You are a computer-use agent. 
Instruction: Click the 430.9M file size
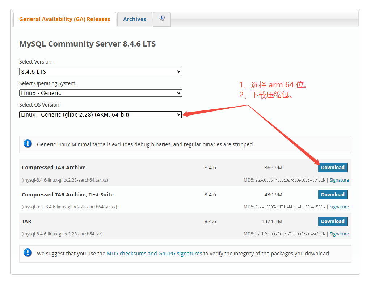coord(273,195)
